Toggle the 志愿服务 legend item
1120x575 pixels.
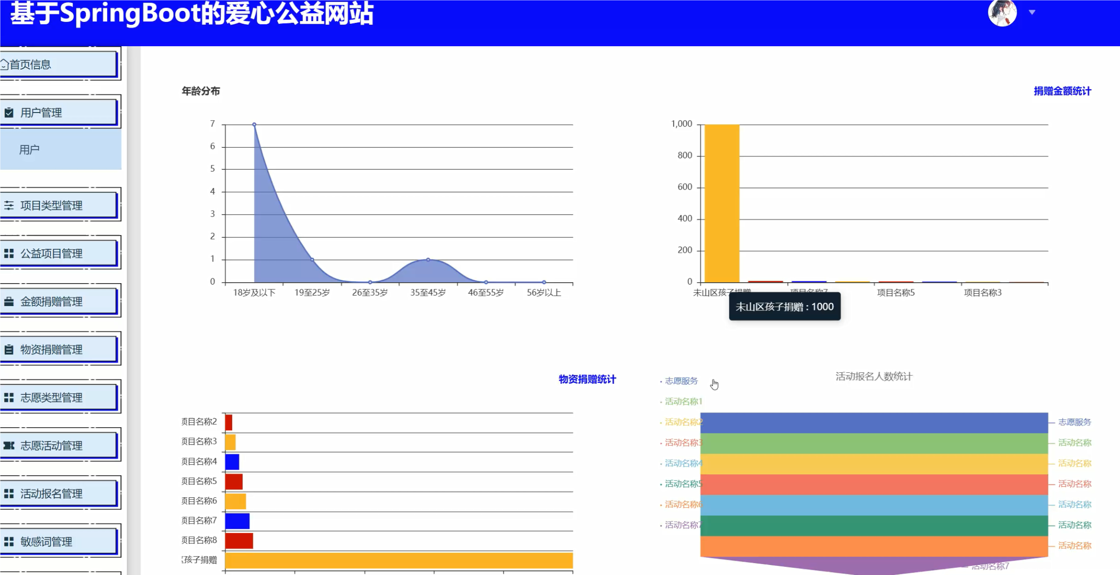coord(681,381)
